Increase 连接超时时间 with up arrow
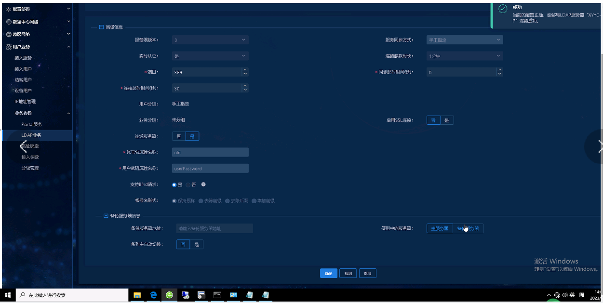603x303 pixels. (x=245, y=86)
